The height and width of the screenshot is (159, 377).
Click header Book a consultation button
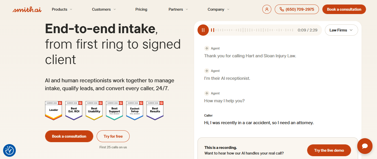(344, 9)
